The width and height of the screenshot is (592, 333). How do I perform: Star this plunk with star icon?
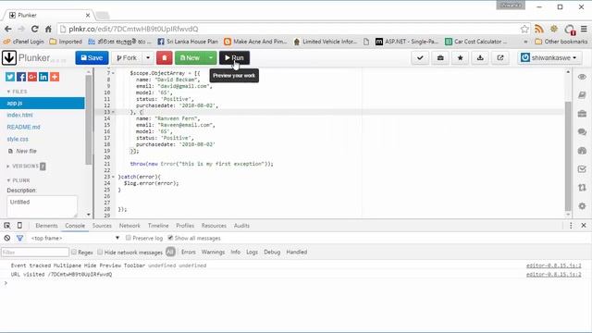click(460, 57)
